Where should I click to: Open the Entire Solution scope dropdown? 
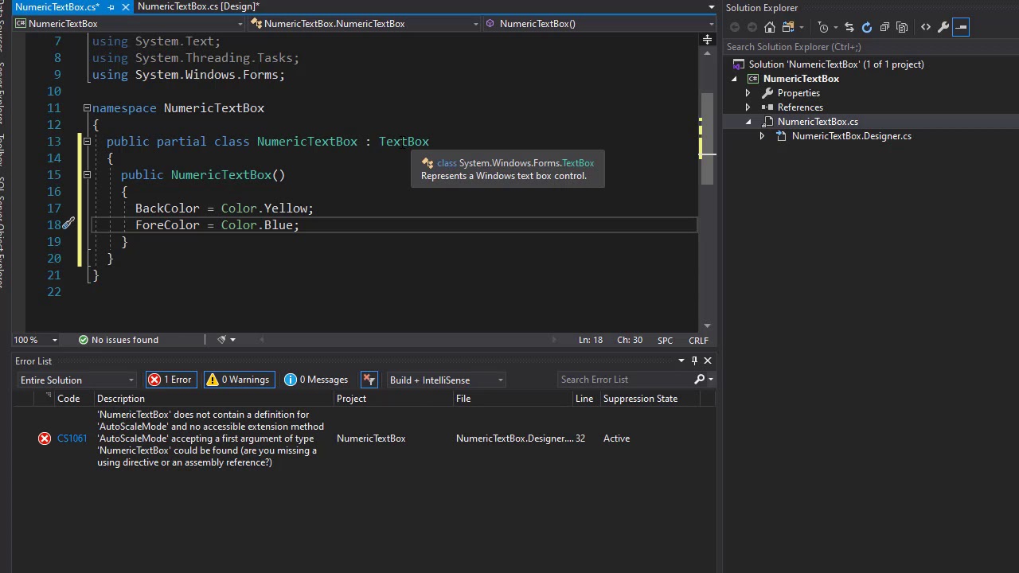click(77, 380)
